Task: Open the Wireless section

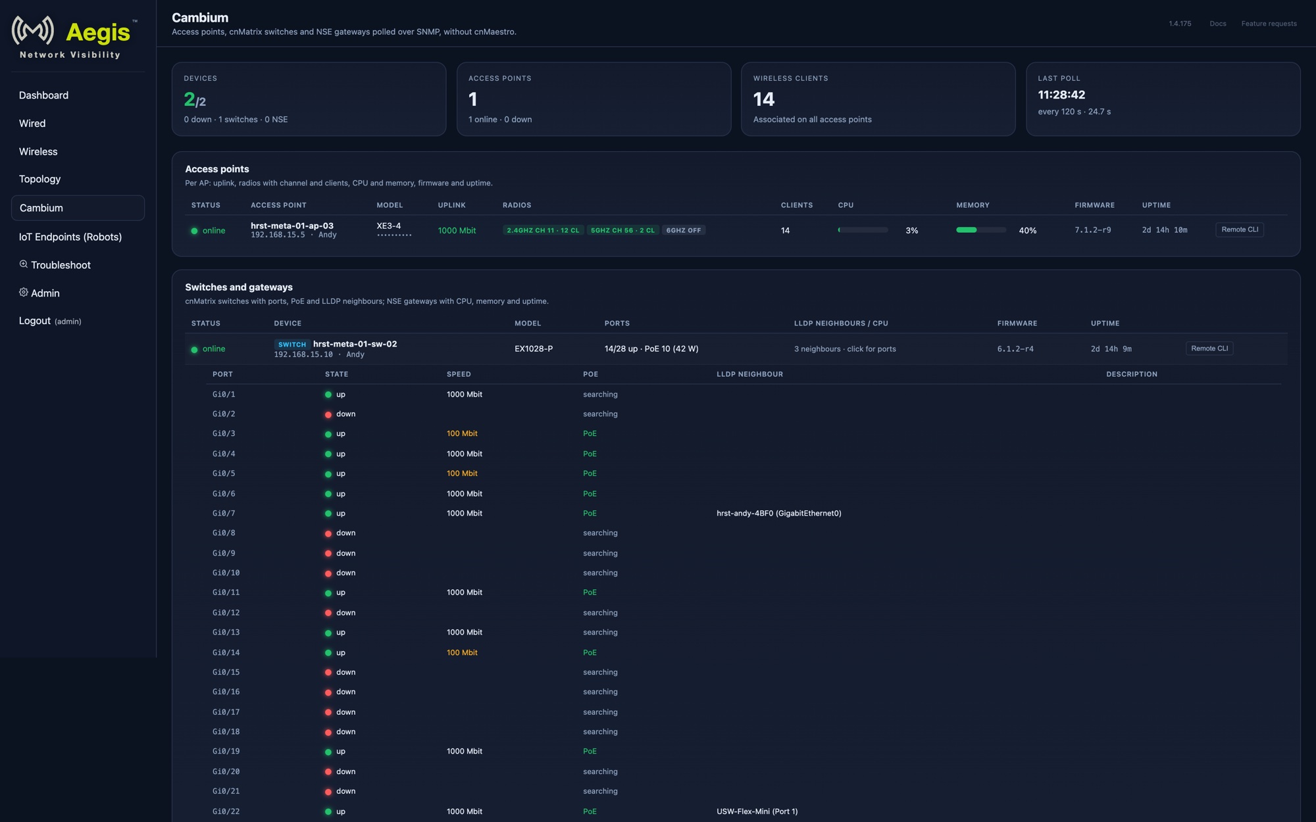Action: point(38,151)
